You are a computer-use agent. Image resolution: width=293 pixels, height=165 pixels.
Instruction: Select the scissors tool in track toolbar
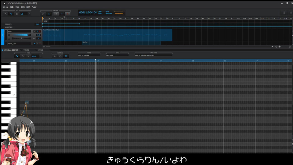coord(17,14)
